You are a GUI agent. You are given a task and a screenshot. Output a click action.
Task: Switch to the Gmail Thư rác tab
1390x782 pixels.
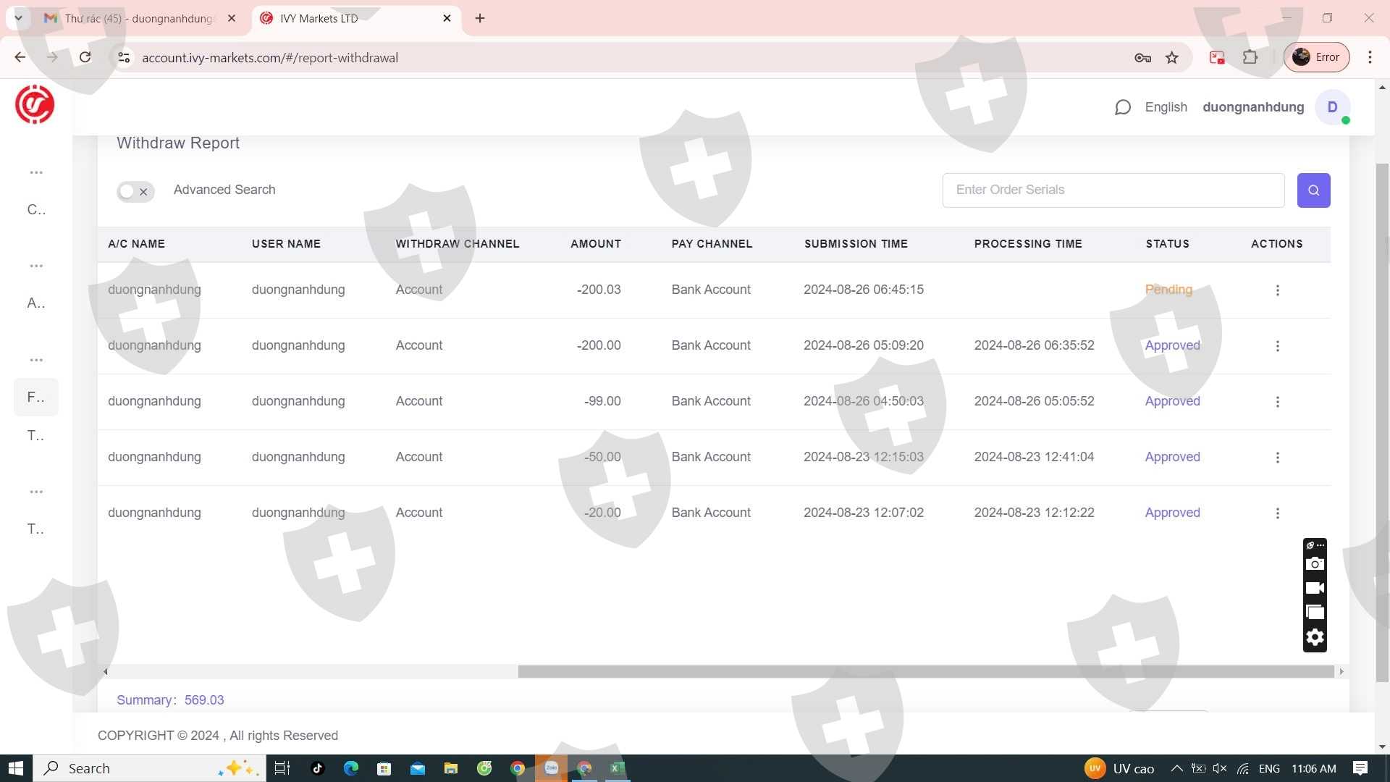138,18
